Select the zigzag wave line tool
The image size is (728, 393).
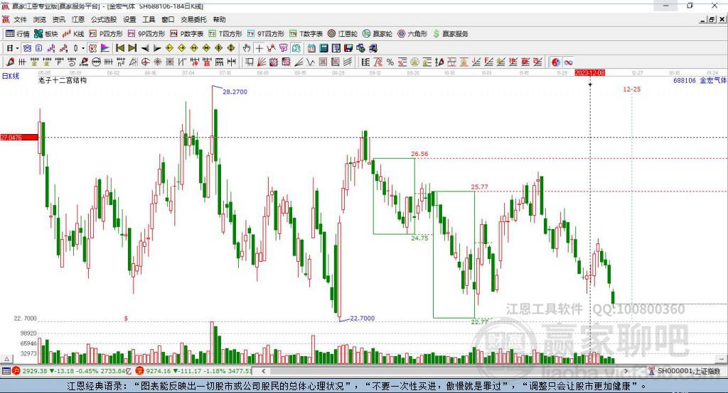point(311,62)
